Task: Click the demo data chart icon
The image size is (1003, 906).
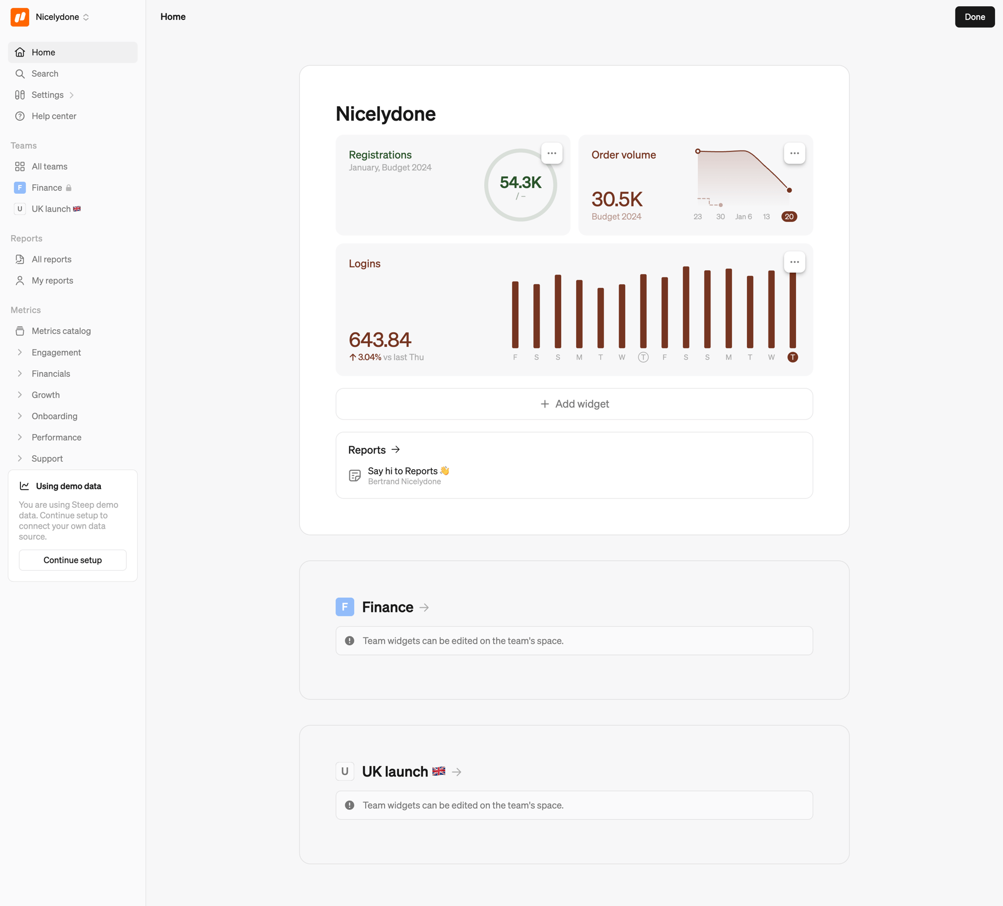Action: (x=25, y=485)
